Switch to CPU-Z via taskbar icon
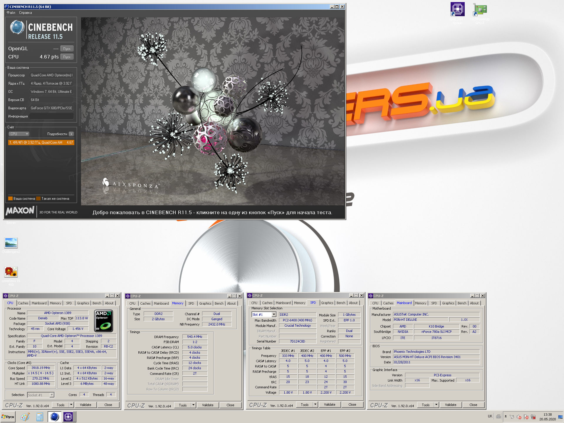 [x=68, y=417]
